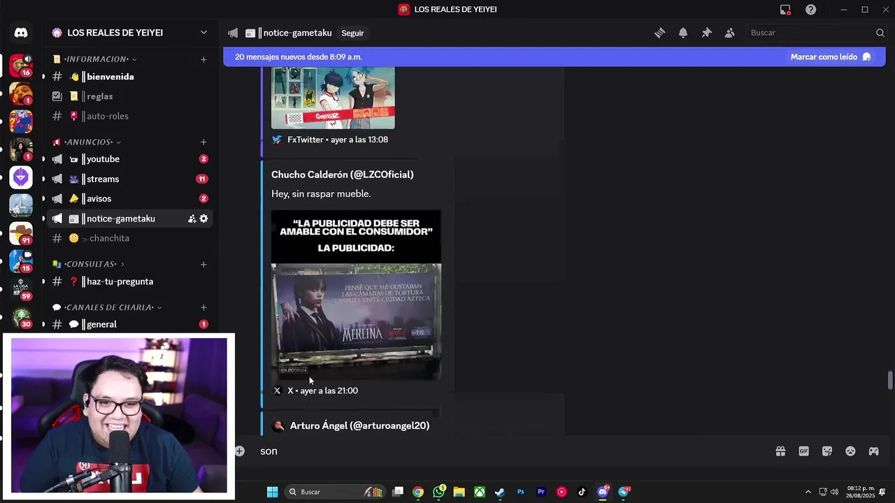The height and width of the screenshot is (503, 895).
Task: Open Arturo Ángel (@arturoangel20) link
Action: tap(359, 425)
